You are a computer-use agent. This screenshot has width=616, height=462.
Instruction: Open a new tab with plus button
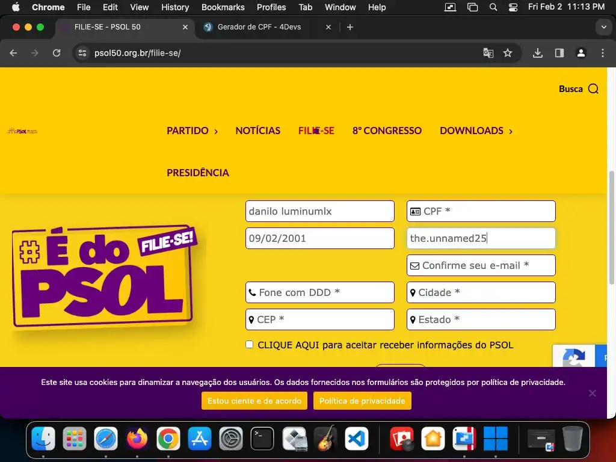pos(350,27)
